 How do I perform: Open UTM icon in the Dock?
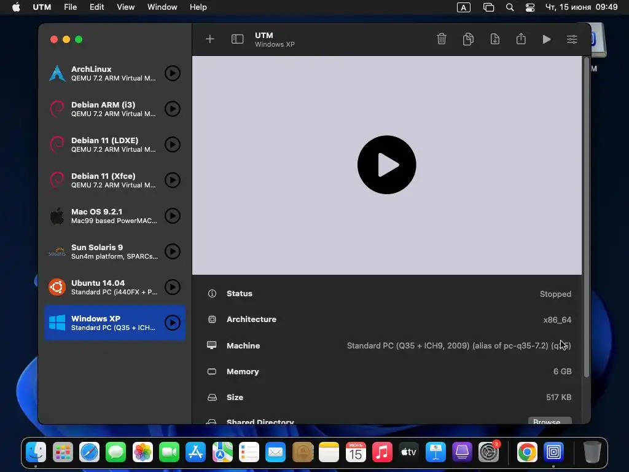coord(553,452)
